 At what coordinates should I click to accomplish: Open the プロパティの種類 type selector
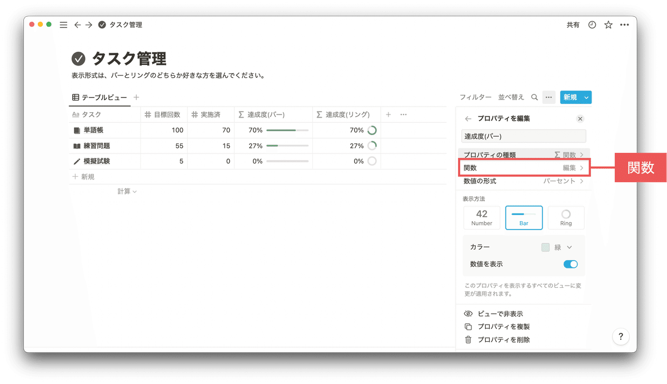[524, 155]
